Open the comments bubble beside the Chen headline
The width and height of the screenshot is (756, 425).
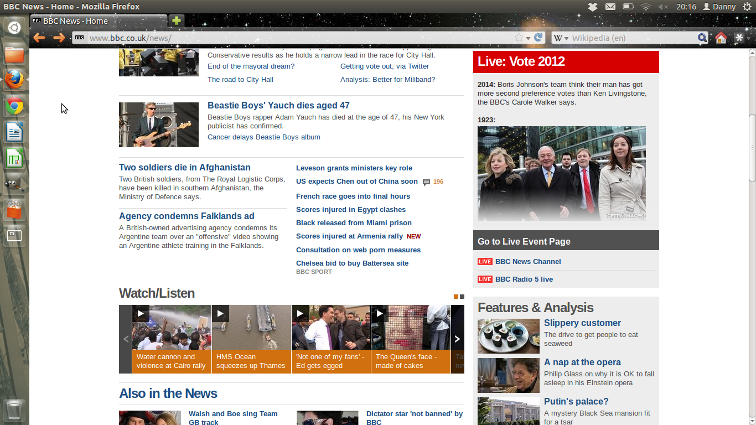[x=426, y=182]
